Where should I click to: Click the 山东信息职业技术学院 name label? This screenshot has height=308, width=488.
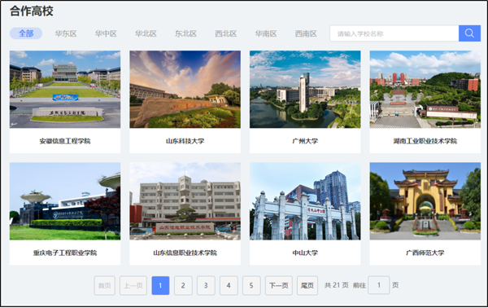(x=185, y=253)
